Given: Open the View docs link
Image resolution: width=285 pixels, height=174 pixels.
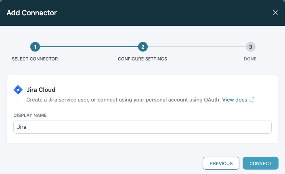Looking at the screenshot, I should tap(235, 99).
